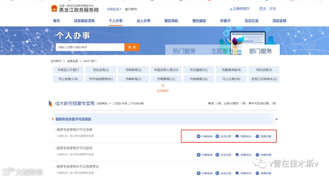Switch to the 主题服务 tab
This screenshot has height=178, width=329.
pos(222,51)
